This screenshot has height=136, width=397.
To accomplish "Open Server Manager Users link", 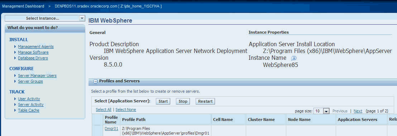I will (x=37, y=76).
